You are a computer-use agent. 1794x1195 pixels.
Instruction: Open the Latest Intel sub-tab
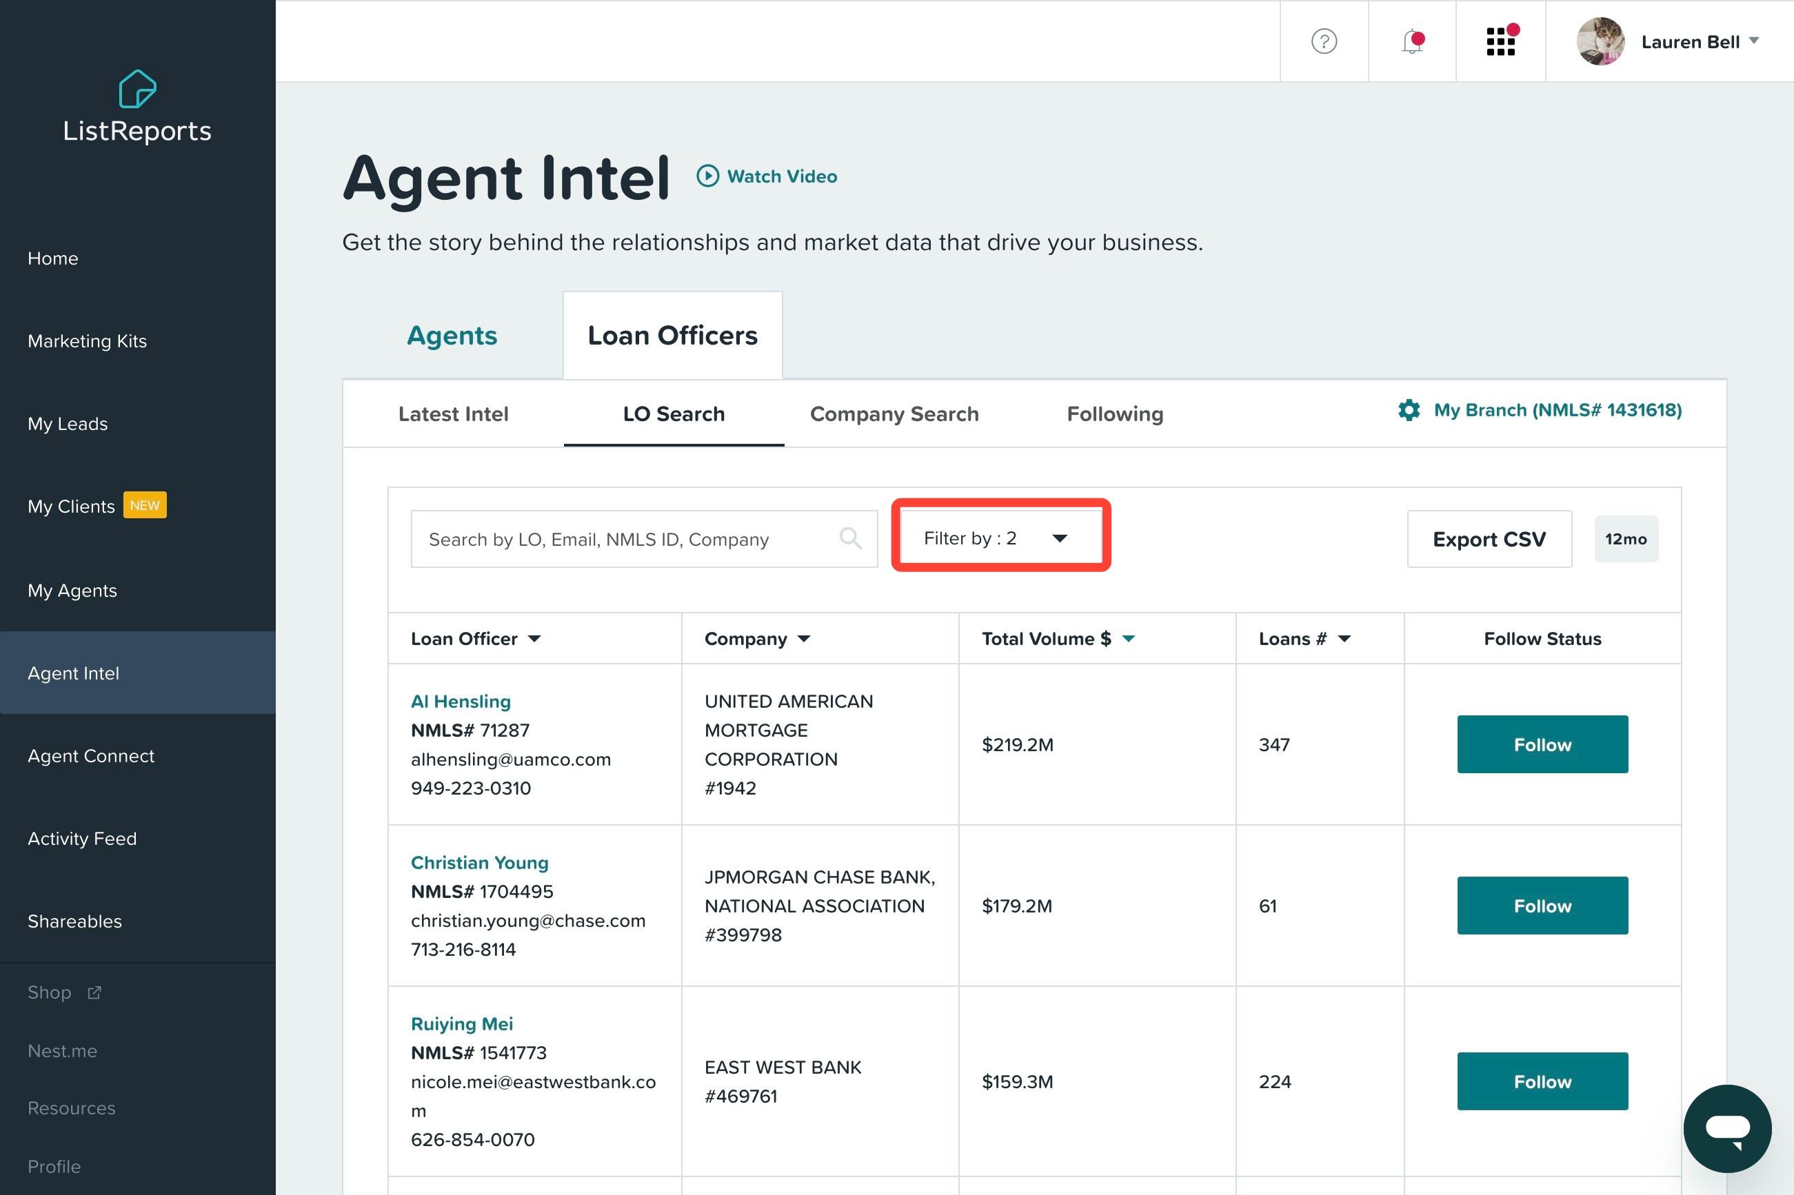pyautogui.click(x=453, y=413)
